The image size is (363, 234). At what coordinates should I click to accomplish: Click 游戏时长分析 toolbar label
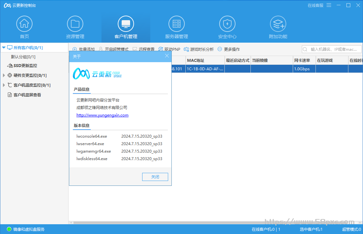(202, 49)
